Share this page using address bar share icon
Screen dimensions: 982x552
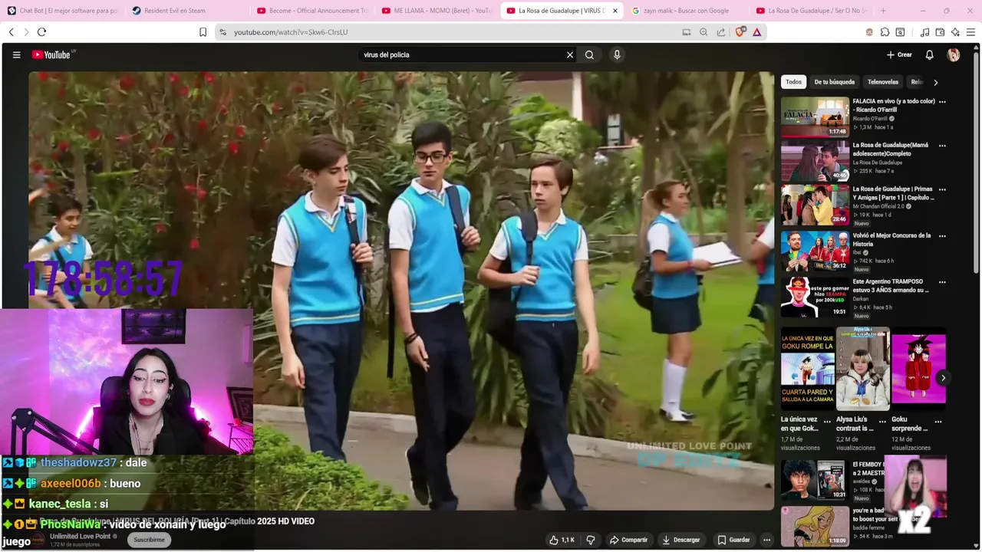721,32
